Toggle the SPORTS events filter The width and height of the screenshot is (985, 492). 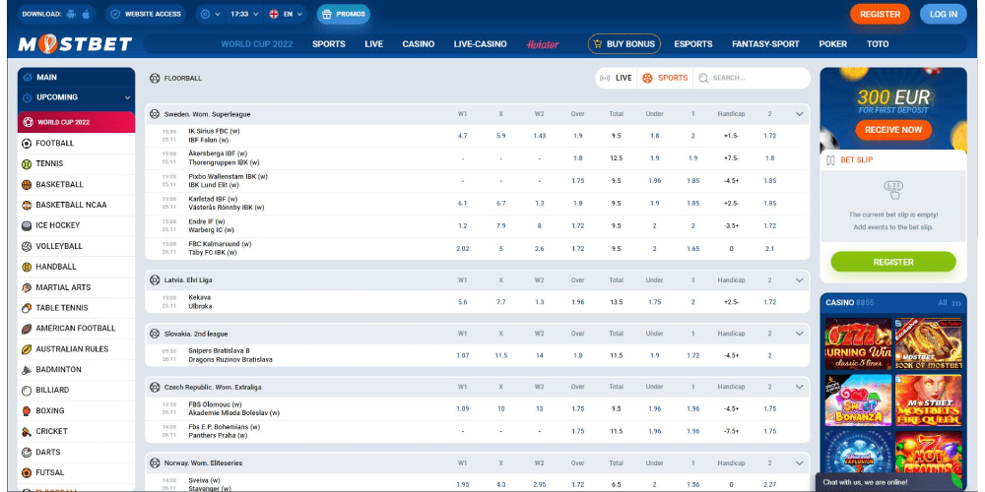[x=665, y=78]
